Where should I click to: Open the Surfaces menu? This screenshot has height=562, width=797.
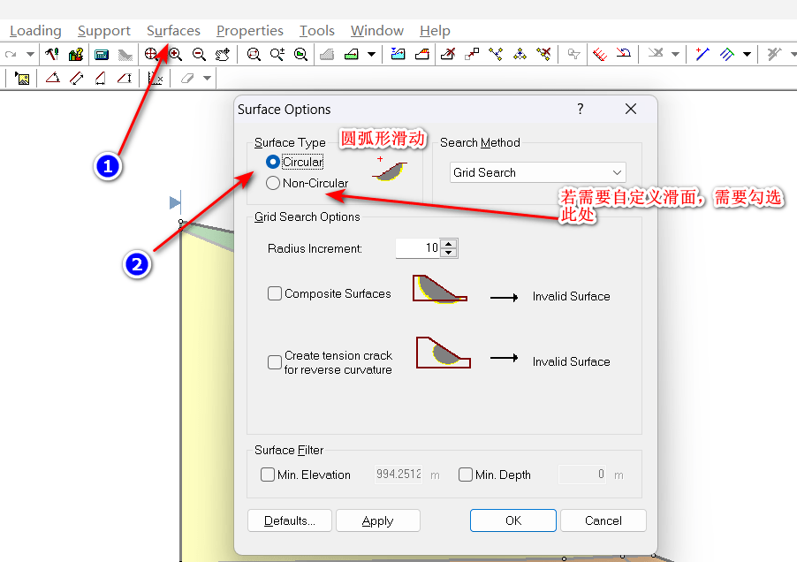[173, 31]
